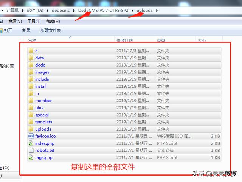
Task: Sort by the 类型 column header
Action: [x=161, y=40]
